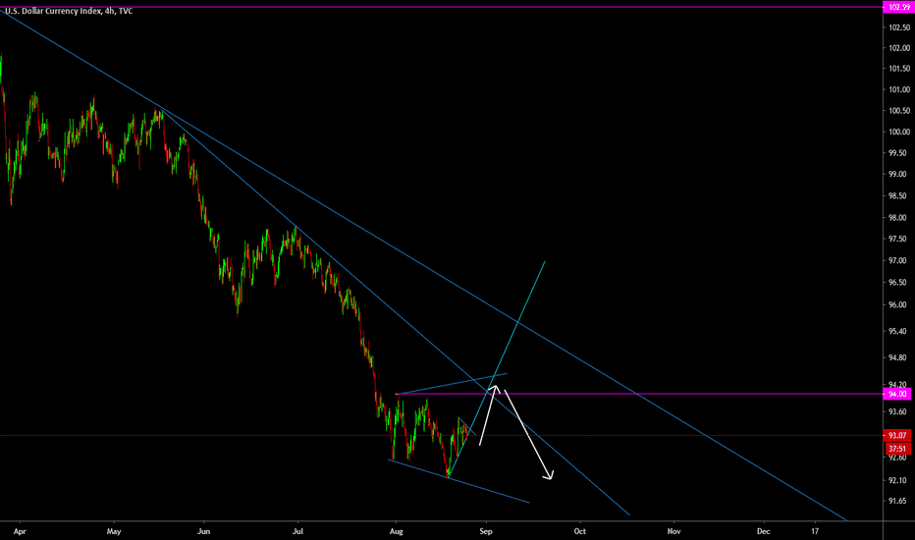
Task: Click the 99.00 price axis label
Action: tap(897, 174)
